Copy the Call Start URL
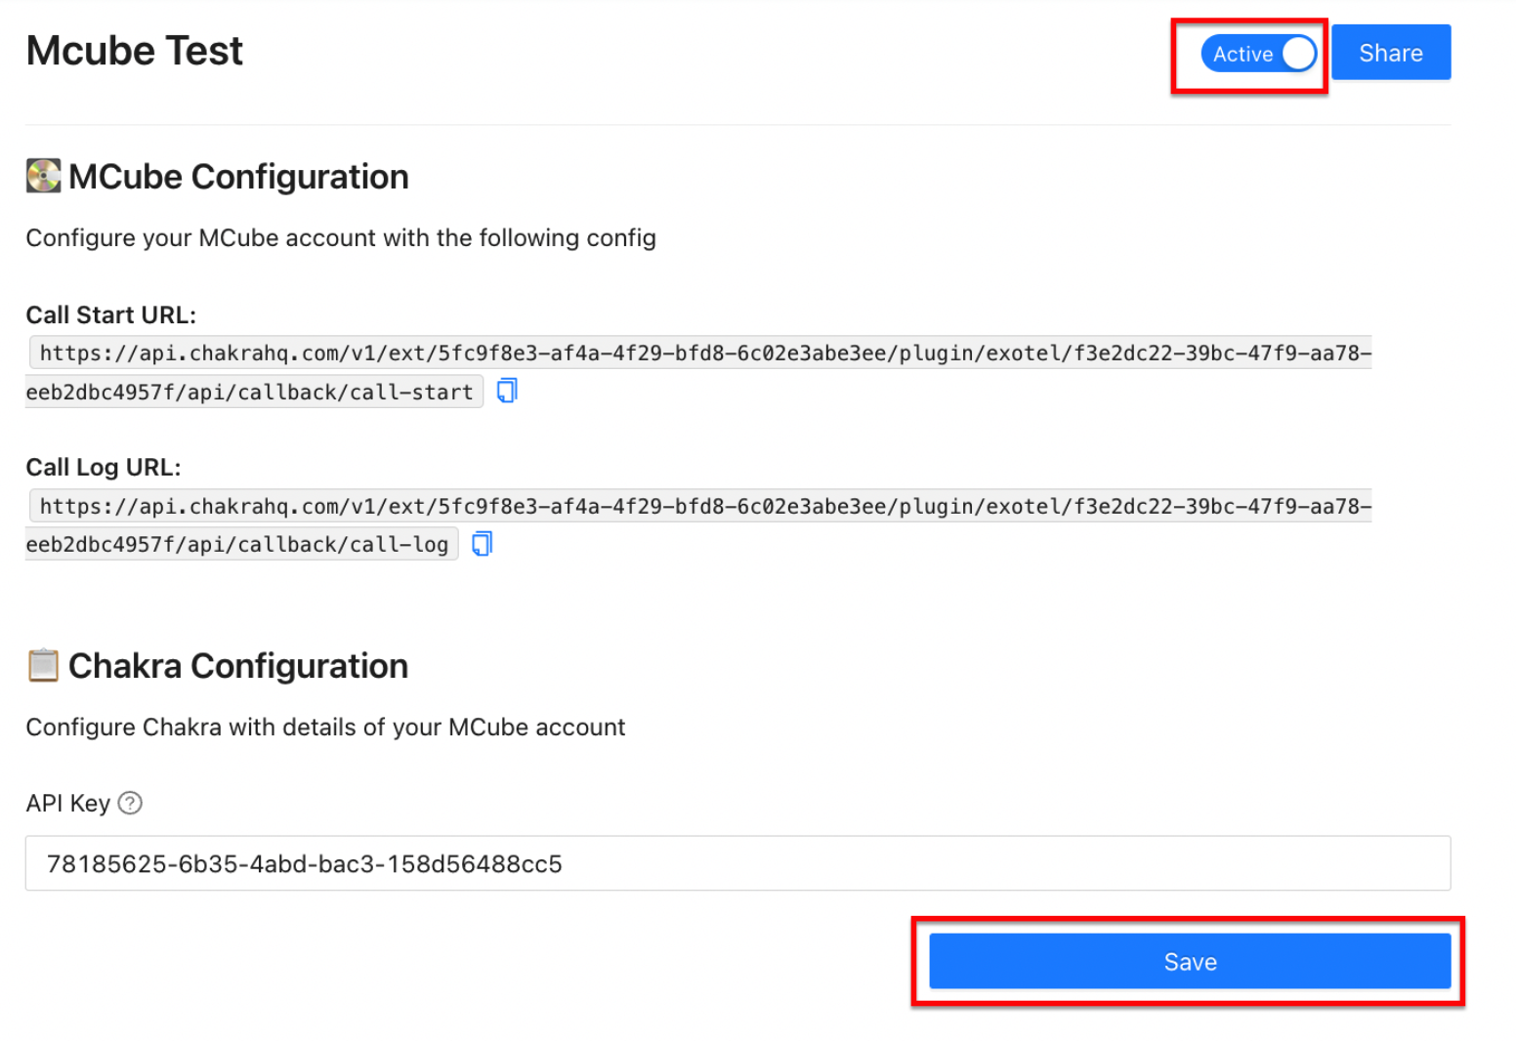Image resolution: width=1516 pixels, height=1041 pixels. (506, 391)
